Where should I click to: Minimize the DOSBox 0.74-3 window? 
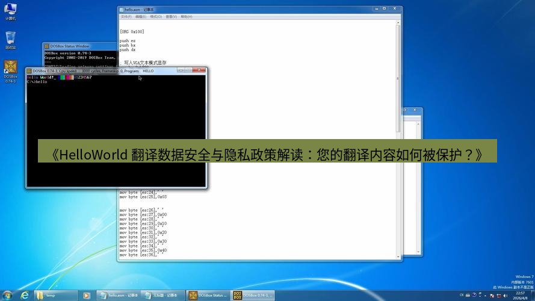point(181,70)
